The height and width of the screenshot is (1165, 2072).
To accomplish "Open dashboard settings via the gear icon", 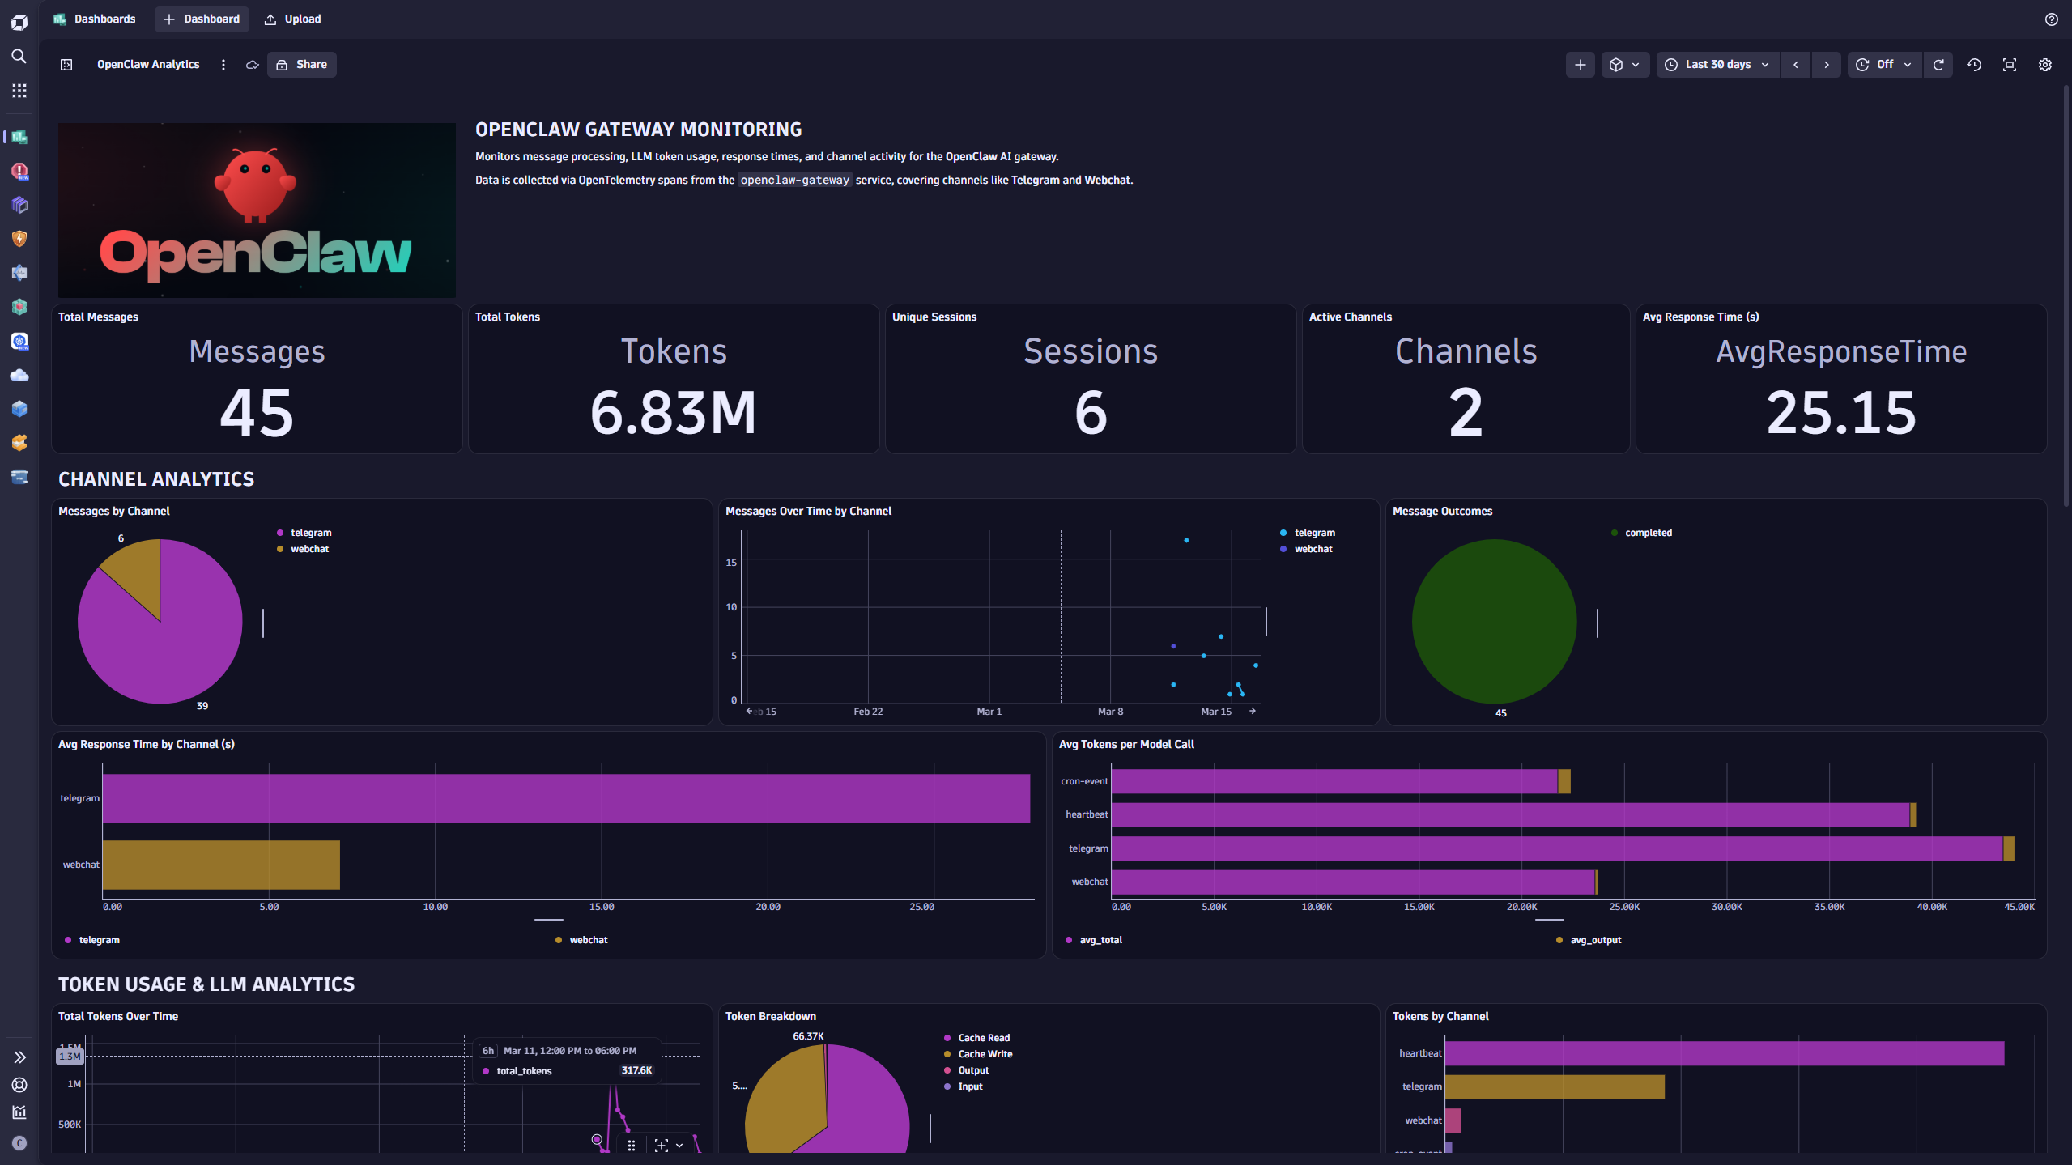I will click(x=2044, y=64).
